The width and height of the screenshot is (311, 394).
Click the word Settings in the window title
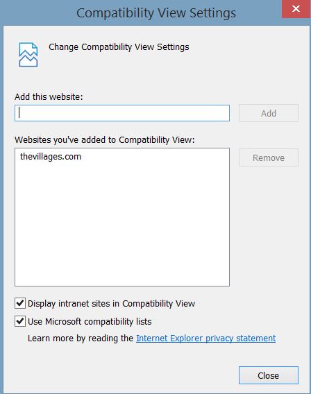tap(212, 13)
